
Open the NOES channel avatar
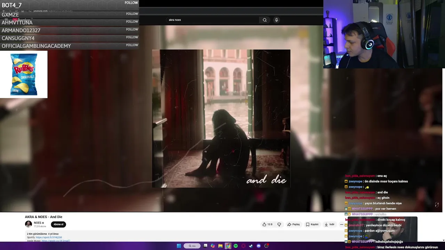tap(29, 224)
